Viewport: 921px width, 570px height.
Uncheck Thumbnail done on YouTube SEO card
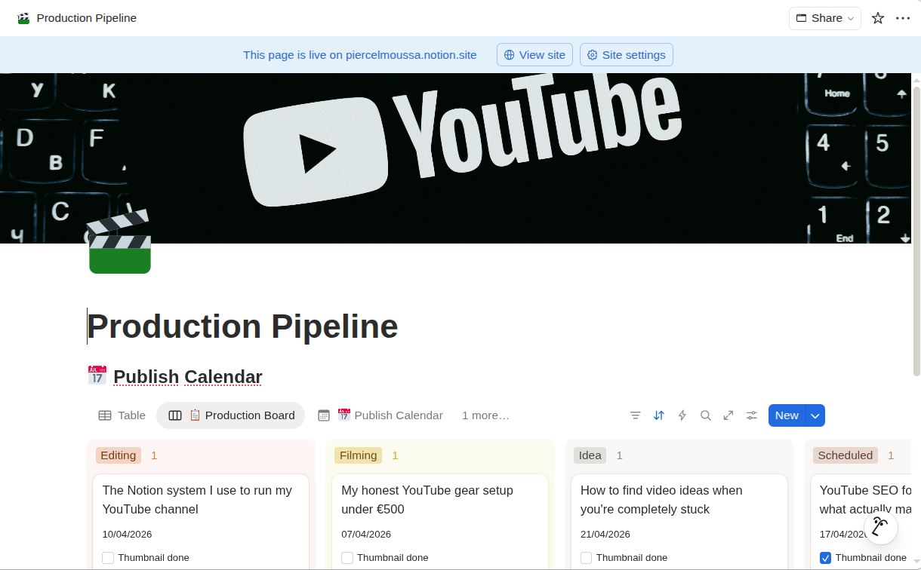[x=825, y=558]
